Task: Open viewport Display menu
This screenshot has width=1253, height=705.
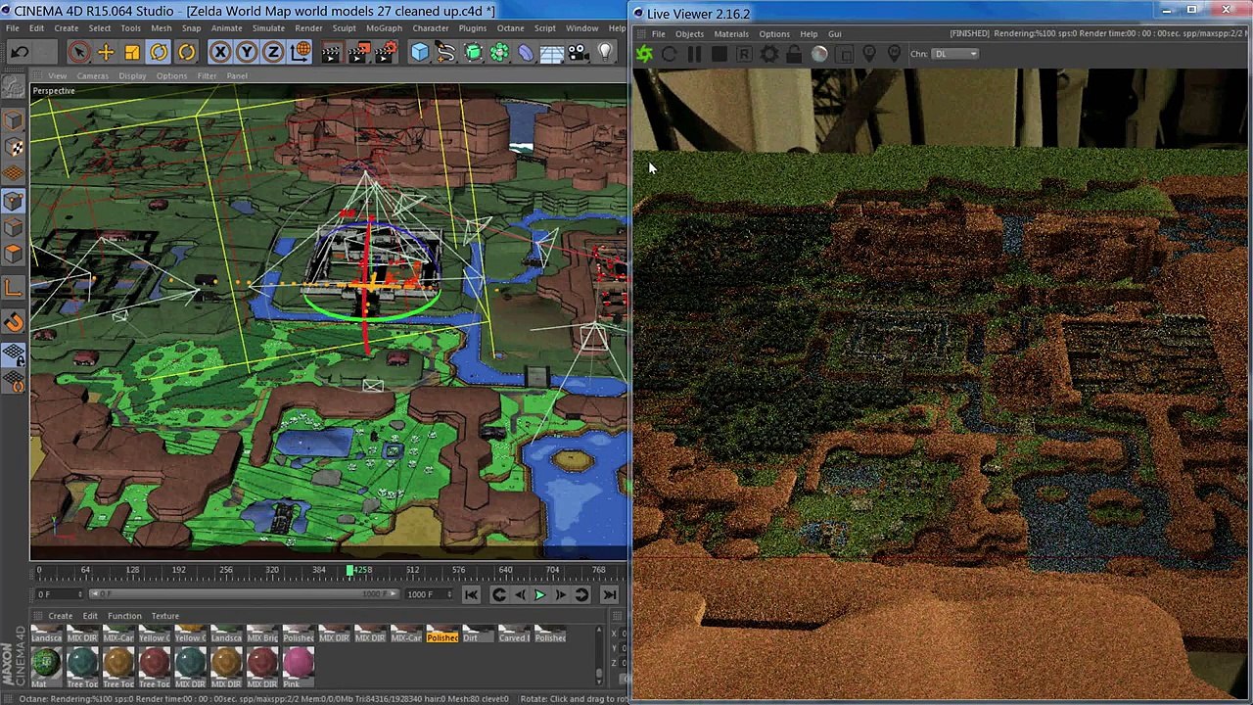Action: 132,75
